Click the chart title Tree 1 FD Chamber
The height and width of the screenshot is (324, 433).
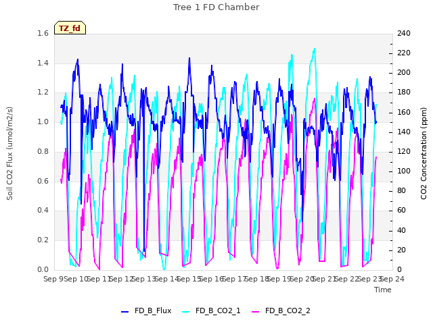pyautogui.click(x=216, y=7)
